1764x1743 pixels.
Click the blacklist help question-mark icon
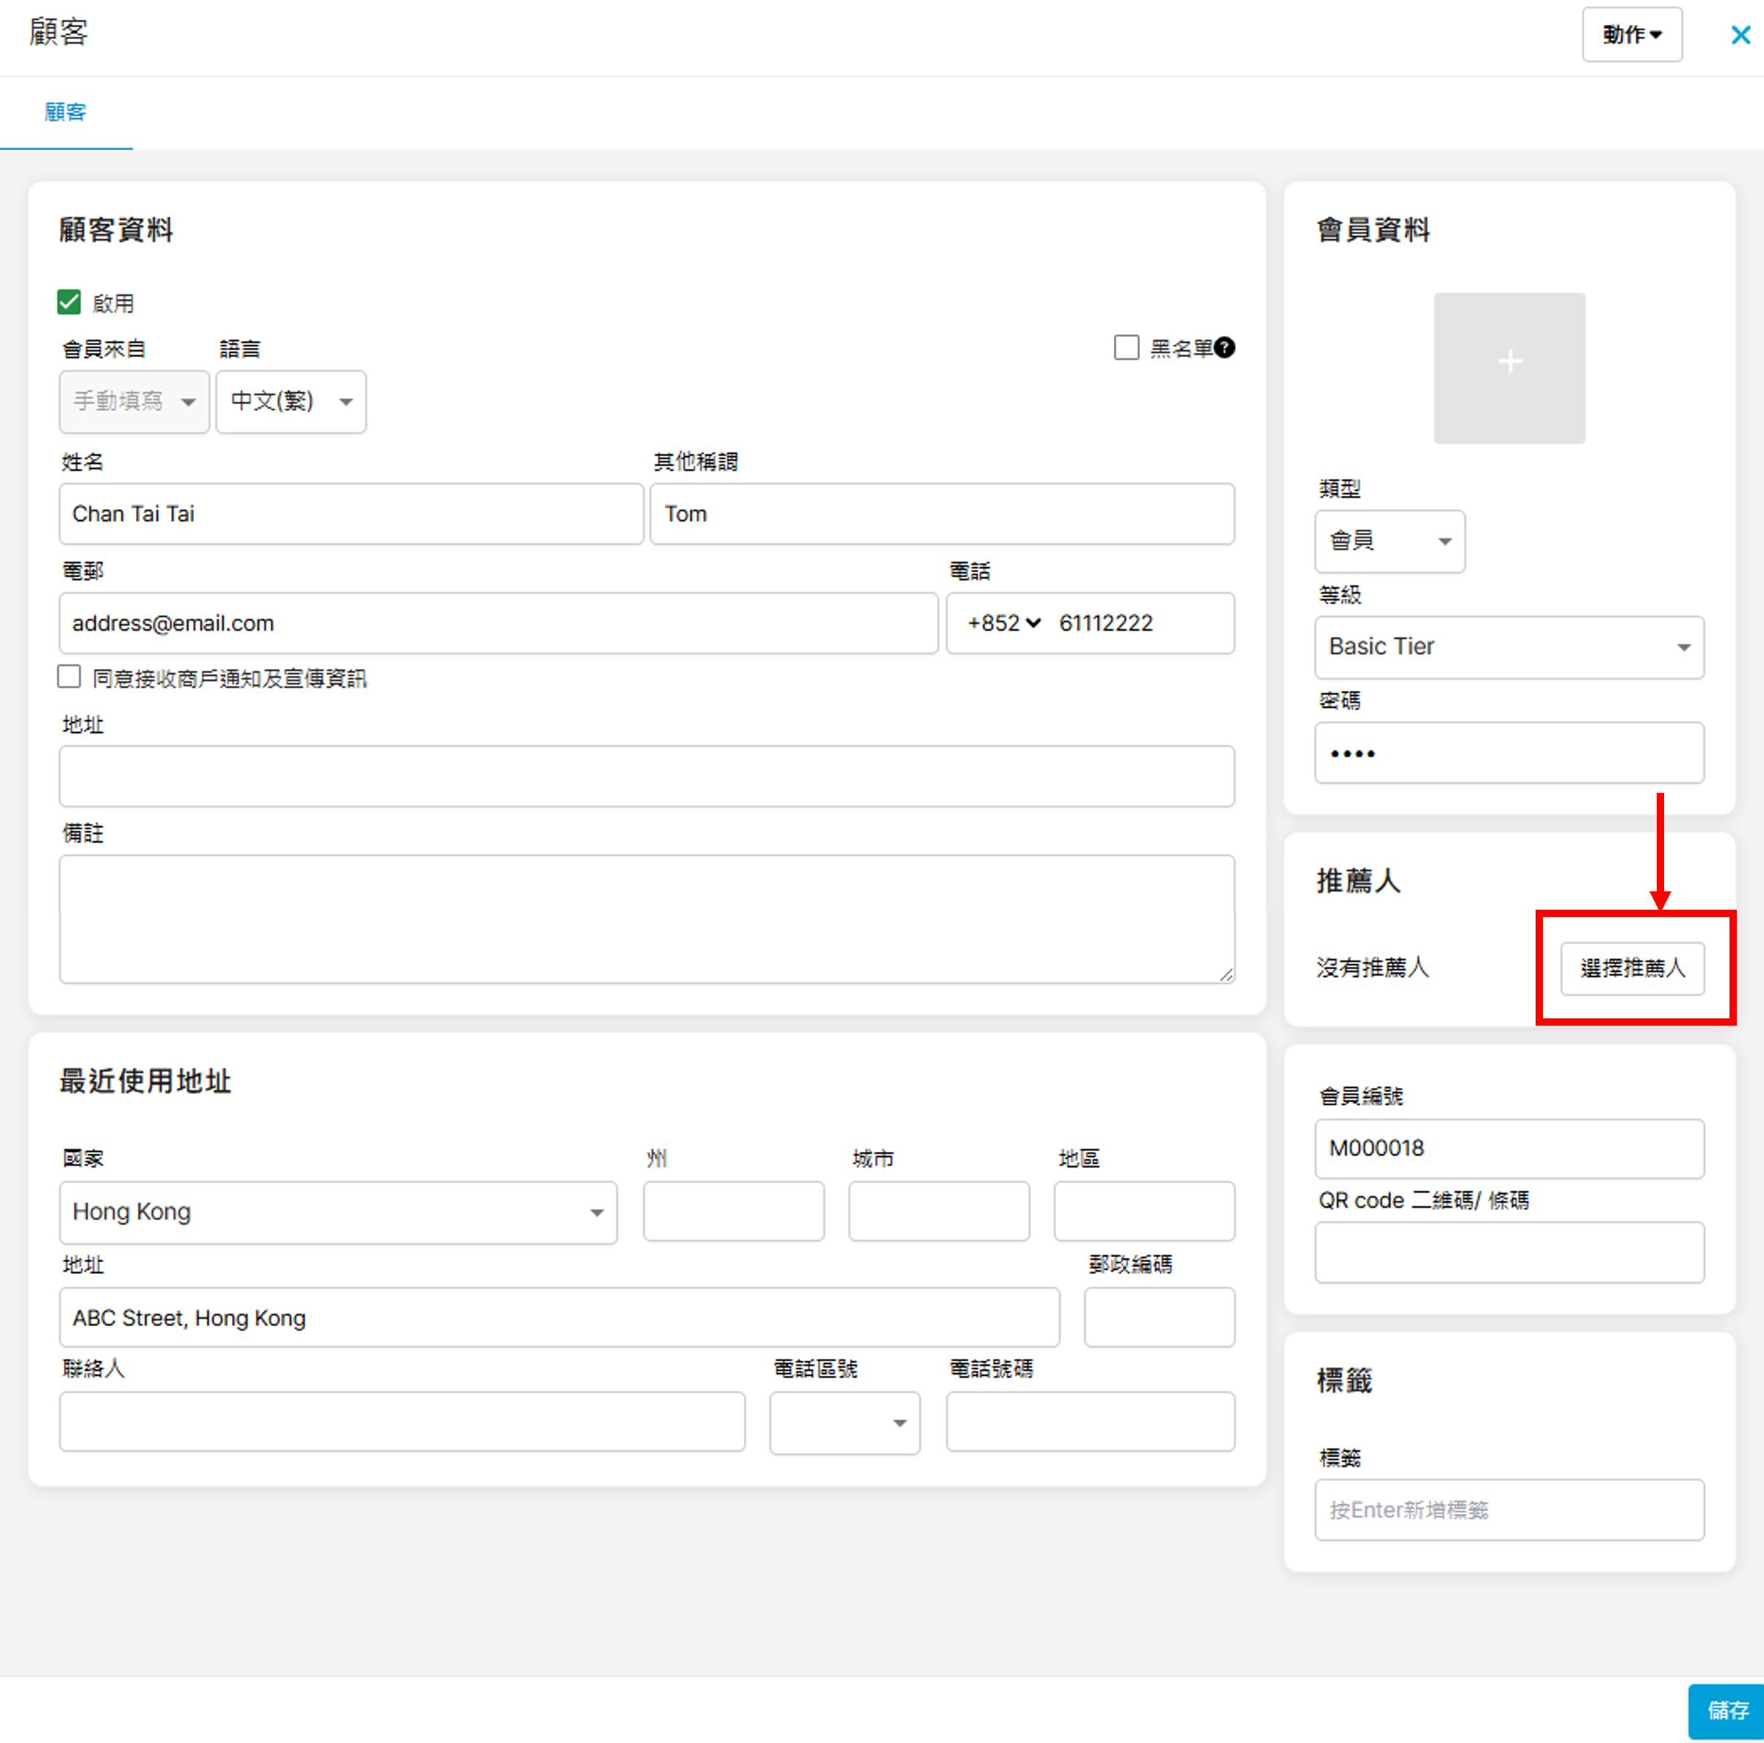point(1224,348)
